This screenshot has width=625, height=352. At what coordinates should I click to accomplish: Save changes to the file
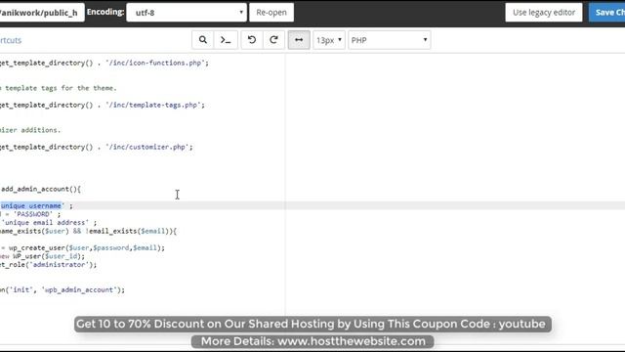(x=607, y=13)
